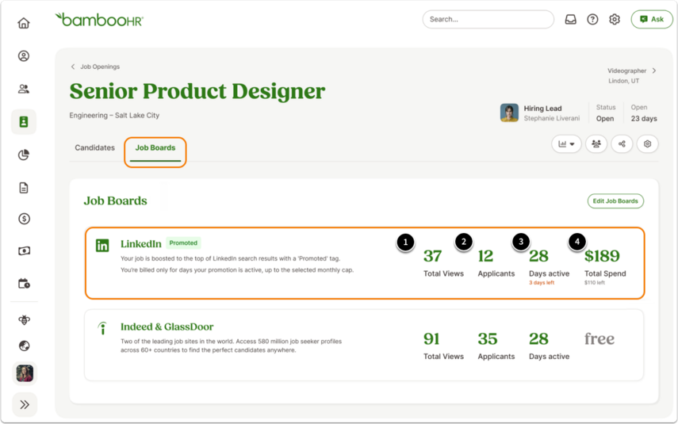
Task: Click LinkedIn's 37 Total Views value
Action: coord(432,256)
